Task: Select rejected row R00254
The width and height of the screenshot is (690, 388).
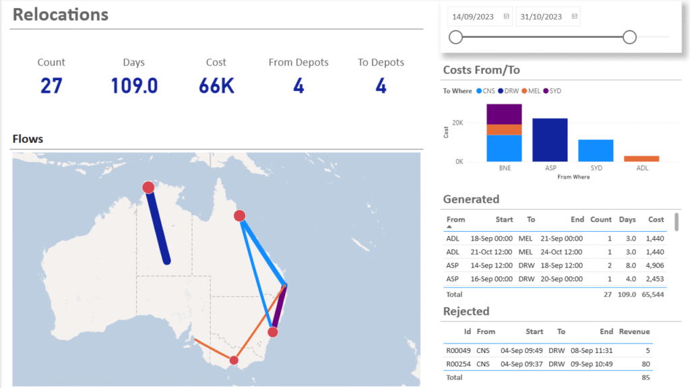Action: (x=458, y=364)
